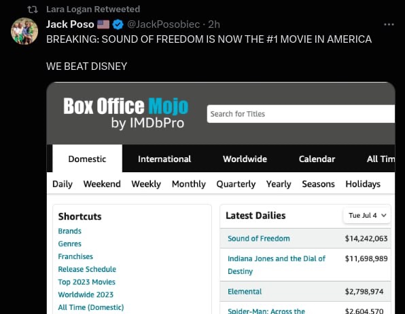Open Jack Poso's profile avatar picture
405x314 pixels.
tap(24, 31)
